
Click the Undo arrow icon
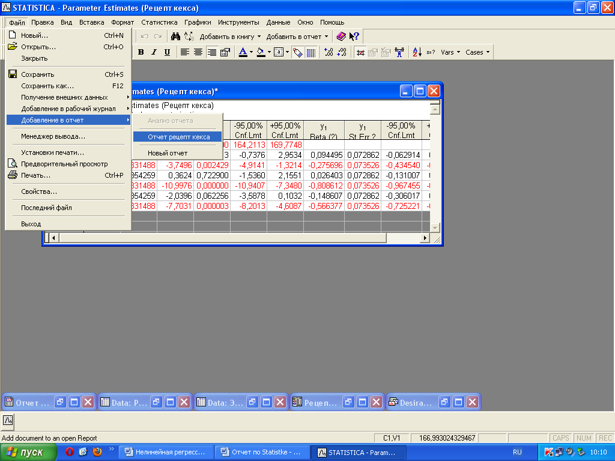[x=144, y=37]
